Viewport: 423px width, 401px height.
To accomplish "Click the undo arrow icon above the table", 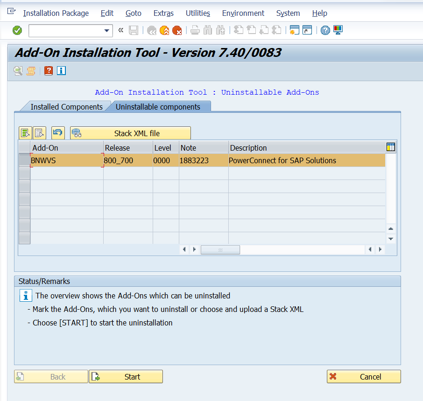I will click(58, 133).
